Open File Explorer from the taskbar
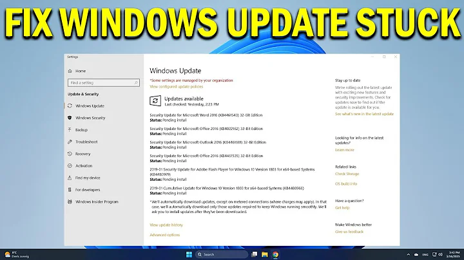 tap(265, 254)
